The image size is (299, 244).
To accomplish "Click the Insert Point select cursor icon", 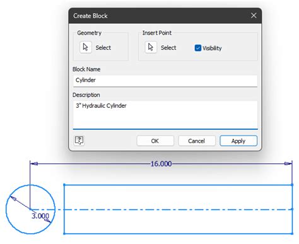I will (151, 47).
